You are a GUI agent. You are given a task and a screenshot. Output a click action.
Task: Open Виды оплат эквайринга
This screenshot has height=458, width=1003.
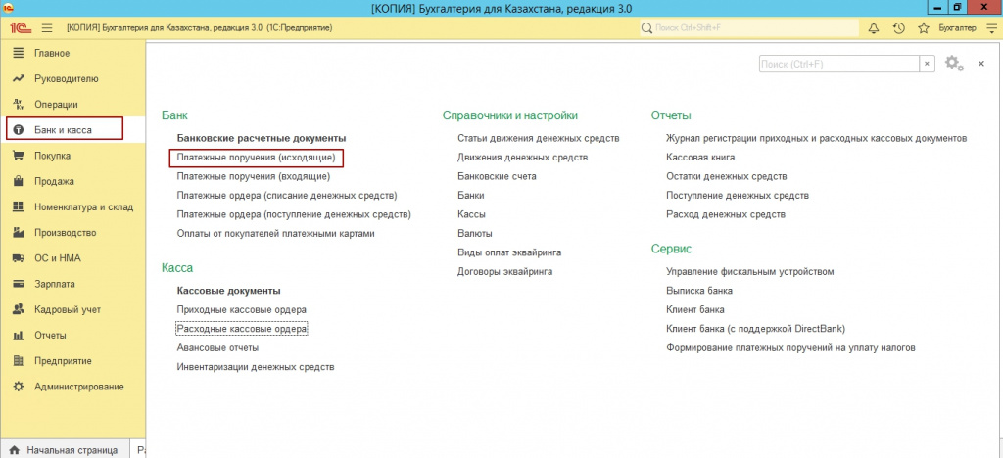pyautogui.click(x=509, y=252)
